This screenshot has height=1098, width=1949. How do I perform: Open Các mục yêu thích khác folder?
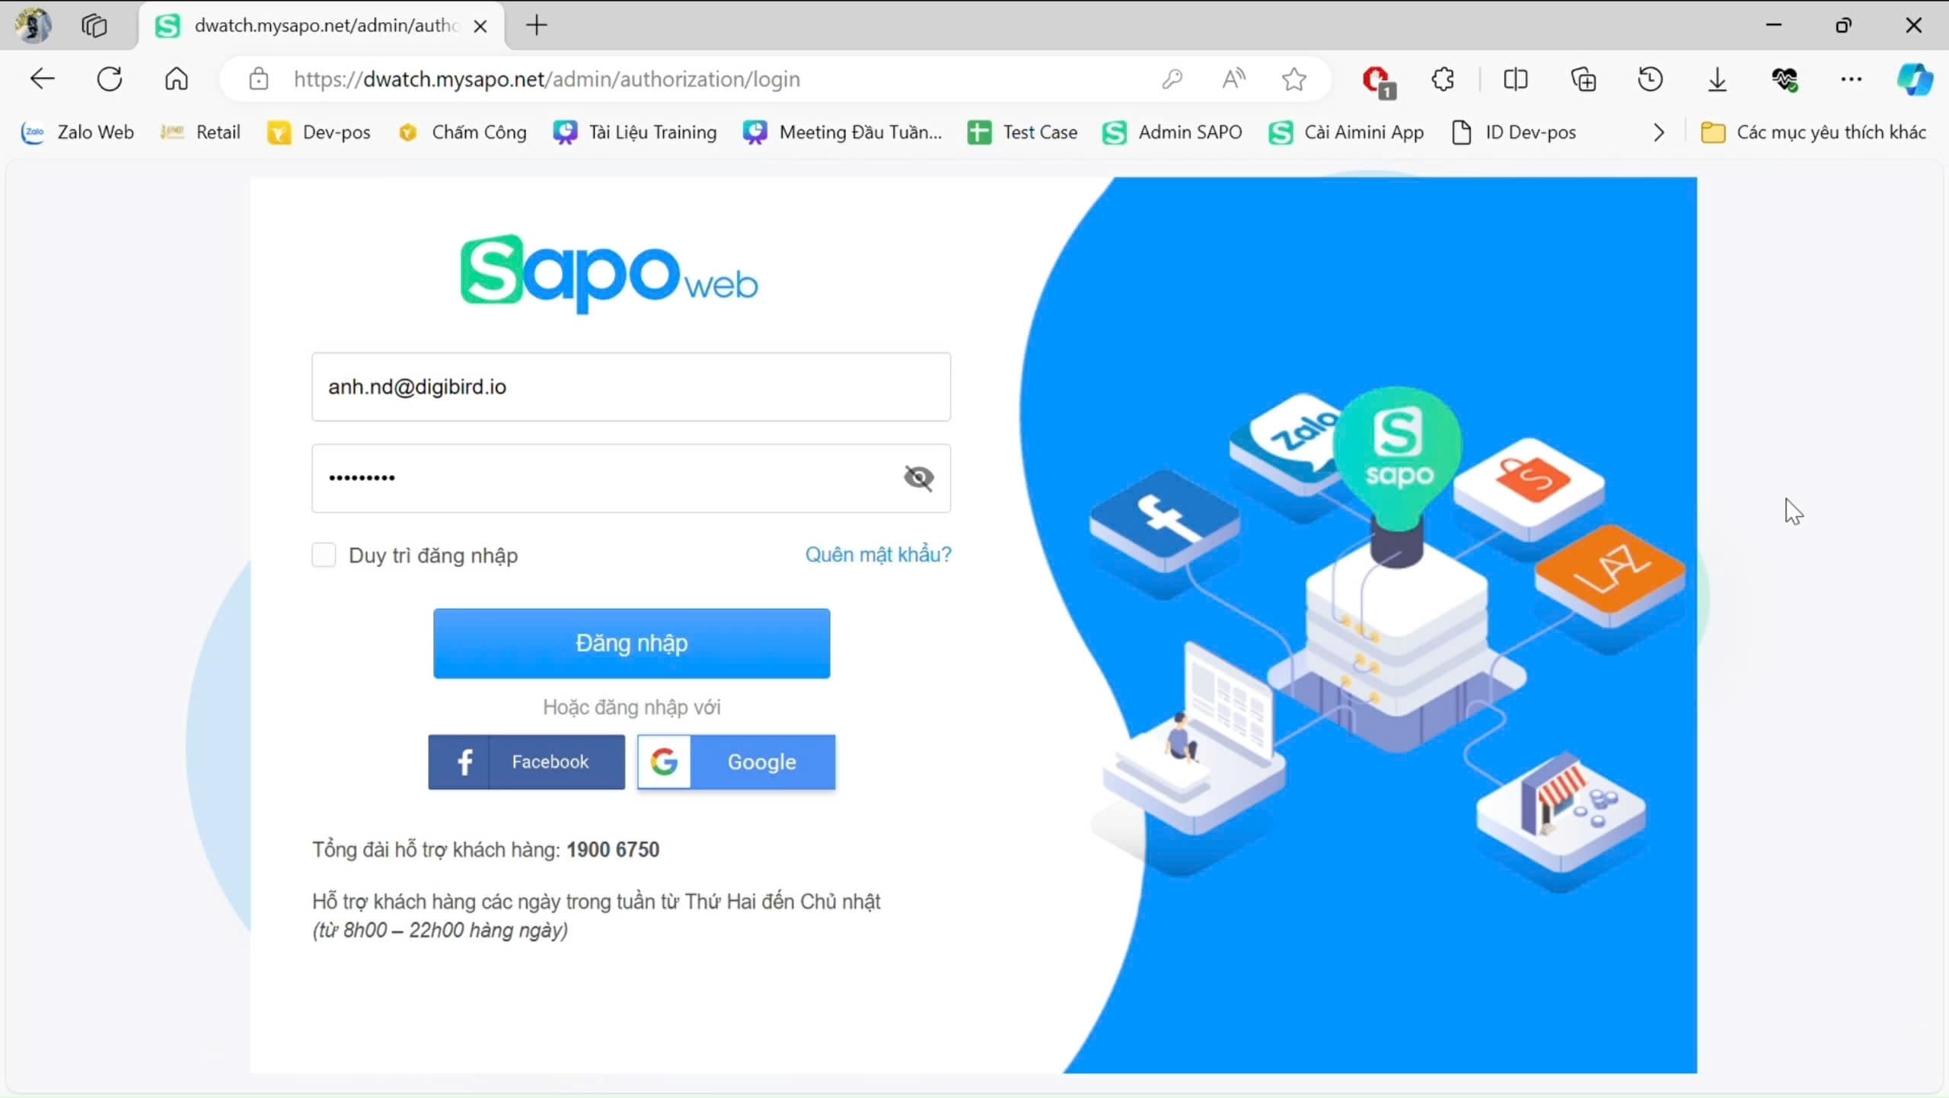point(1813,132)
